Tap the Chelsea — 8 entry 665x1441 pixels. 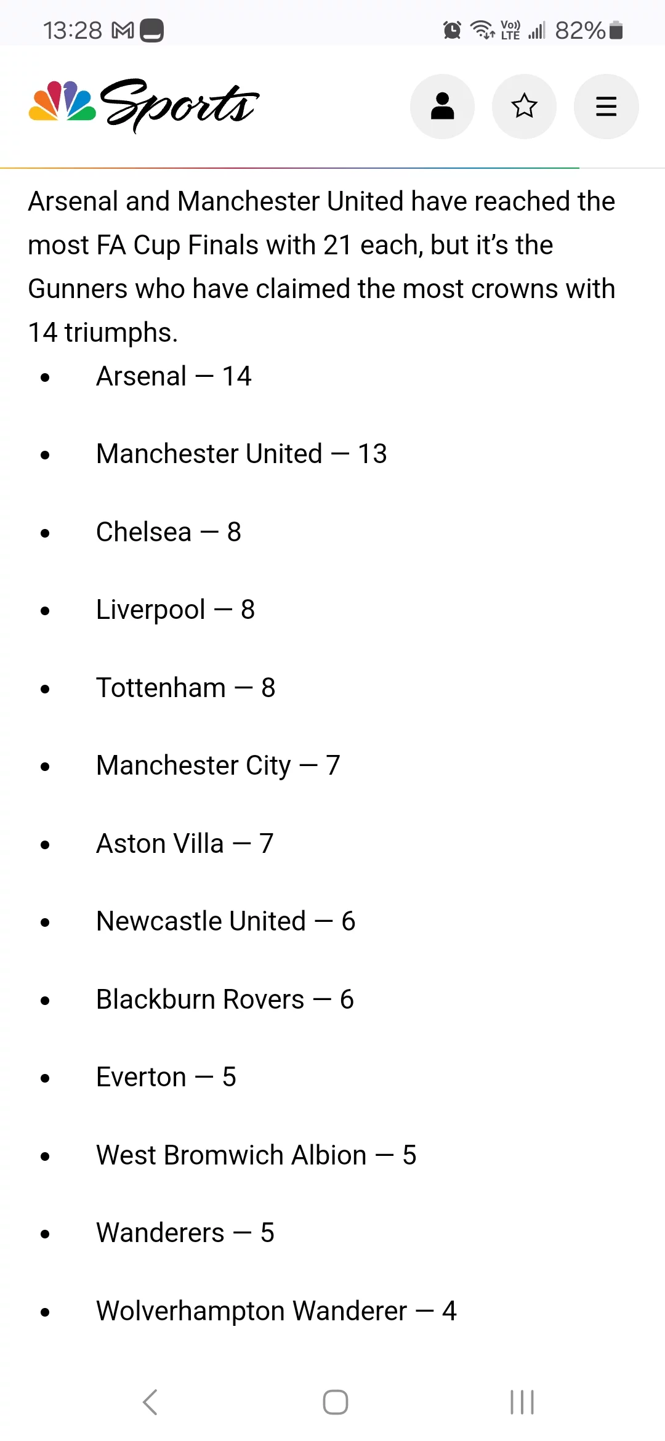(x=169, y=532)
